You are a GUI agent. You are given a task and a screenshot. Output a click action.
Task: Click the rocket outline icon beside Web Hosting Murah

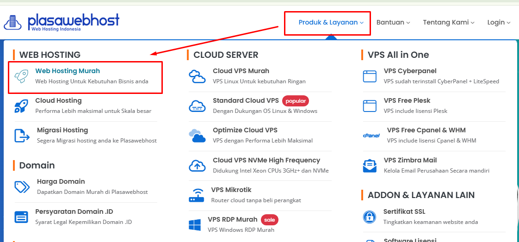(x=22, y=76)
